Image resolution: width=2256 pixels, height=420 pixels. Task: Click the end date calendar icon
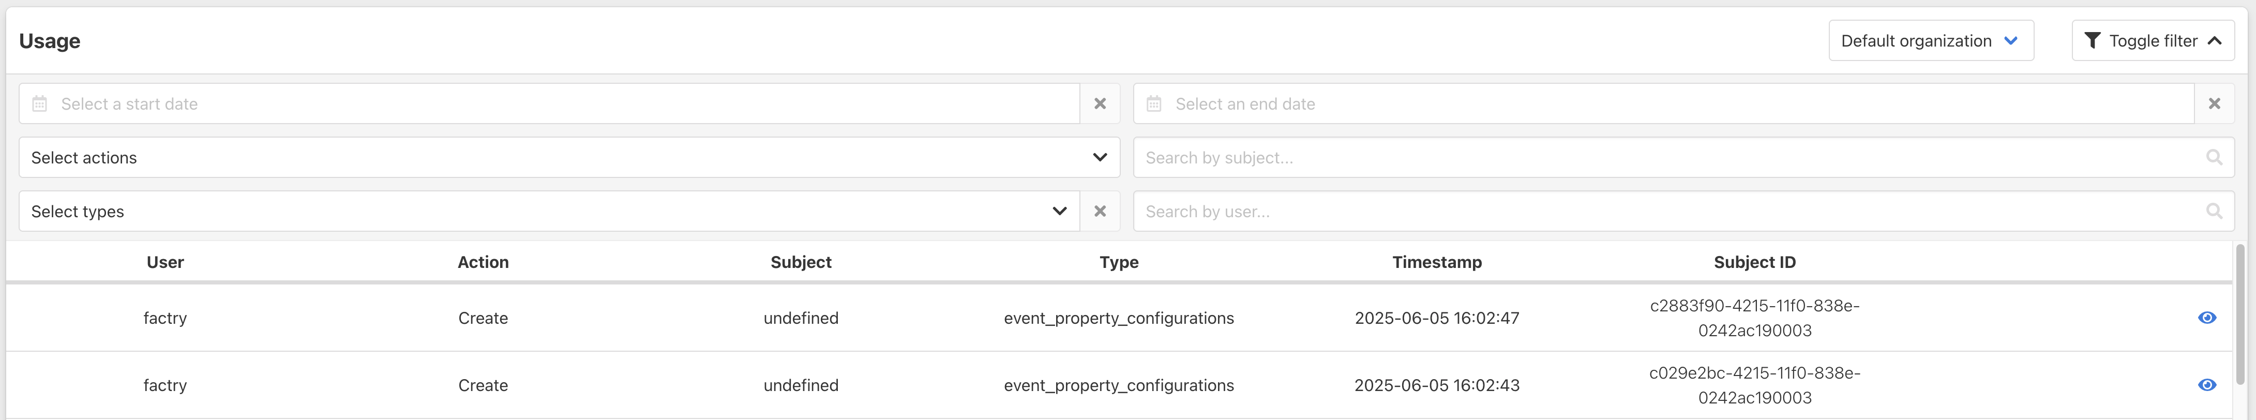[x=1153, y=104]
